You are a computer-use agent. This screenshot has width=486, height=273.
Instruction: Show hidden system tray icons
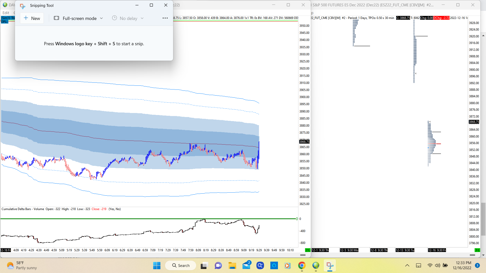point(407,265)
